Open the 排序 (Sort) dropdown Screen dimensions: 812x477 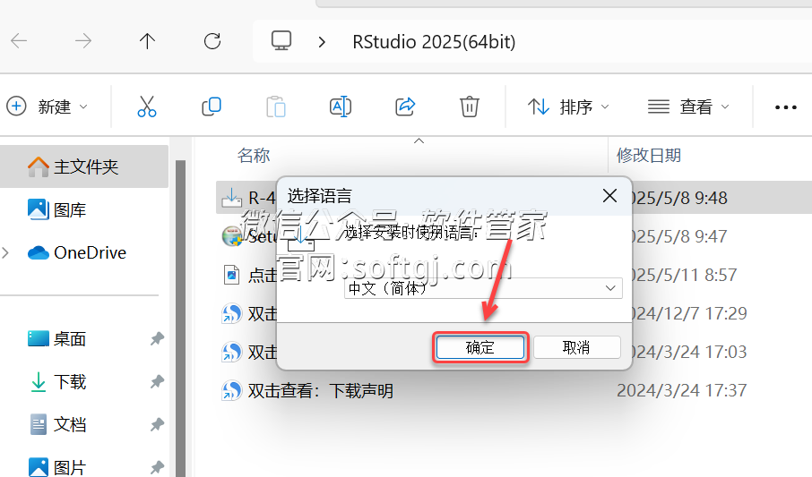pos(568,107)
